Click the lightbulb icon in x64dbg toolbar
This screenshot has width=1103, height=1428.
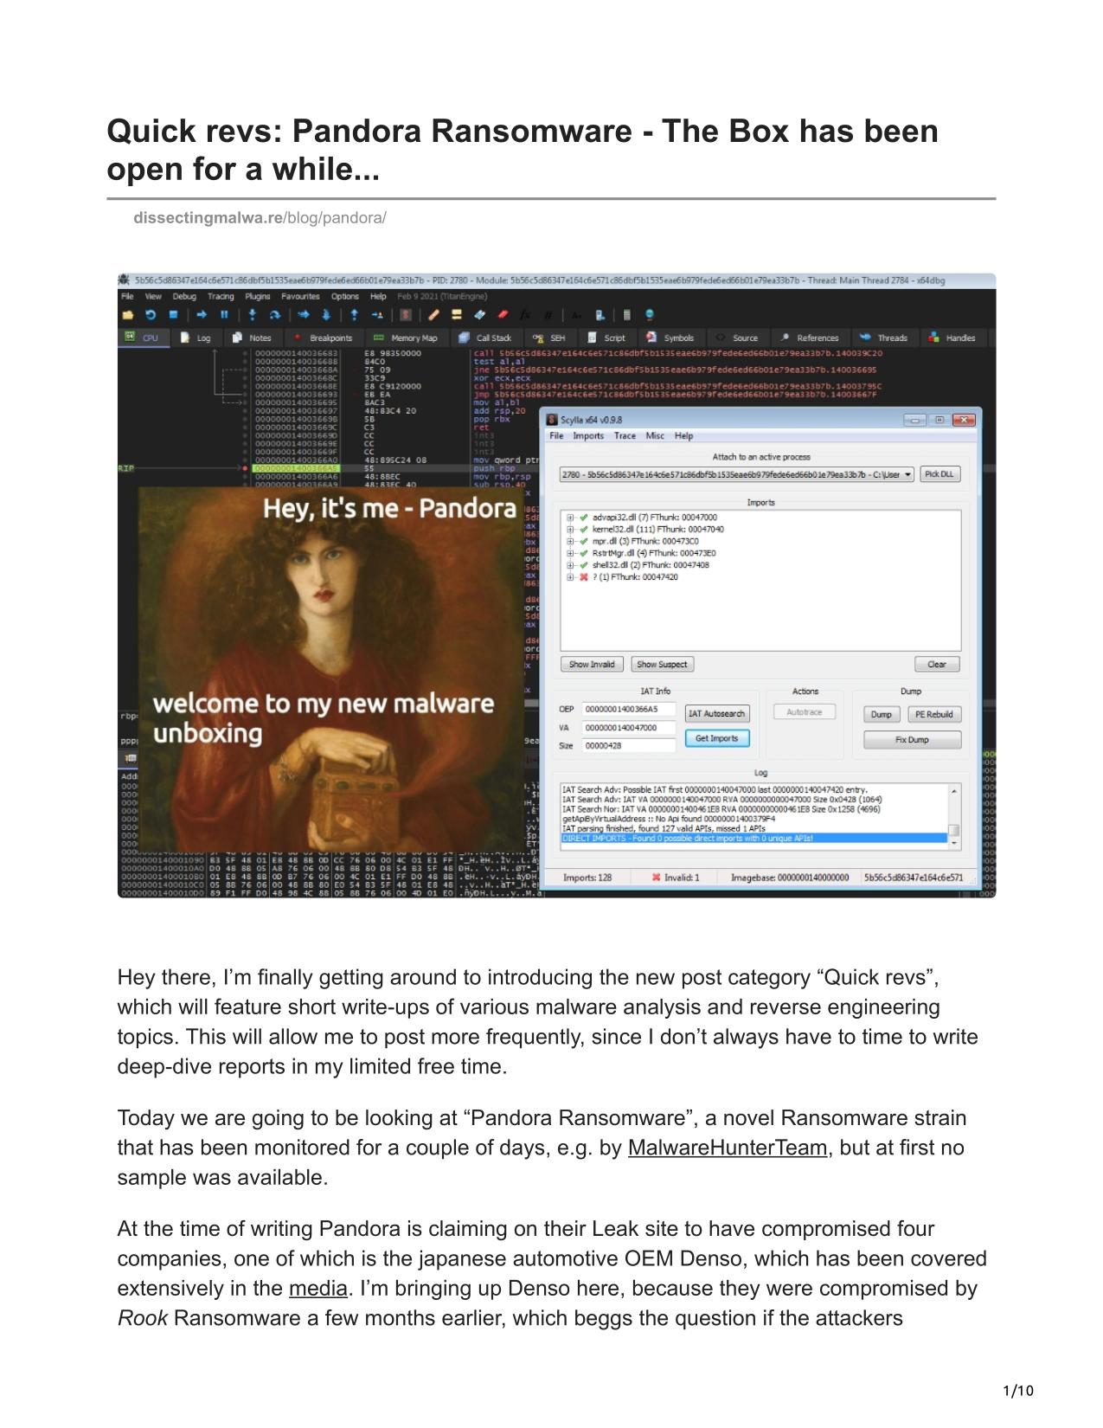(650, 315)
